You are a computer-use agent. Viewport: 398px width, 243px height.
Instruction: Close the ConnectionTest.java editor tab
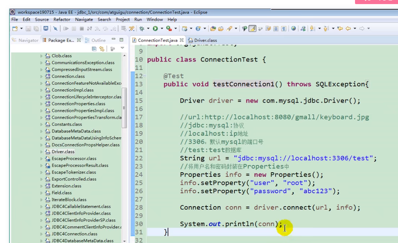[x=181, y=40]
